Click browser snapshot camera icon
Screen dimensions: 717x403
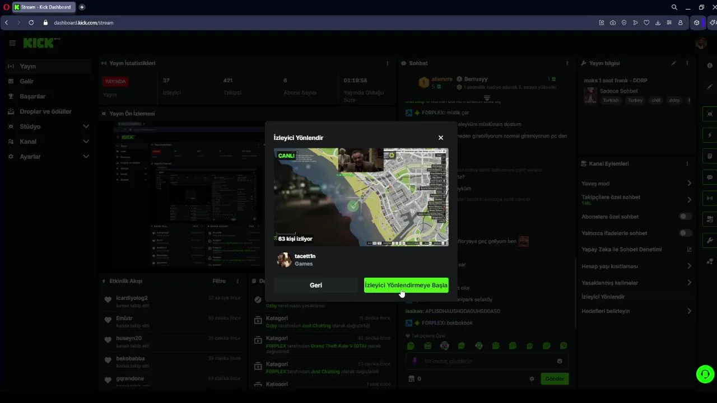pos(613,22)
